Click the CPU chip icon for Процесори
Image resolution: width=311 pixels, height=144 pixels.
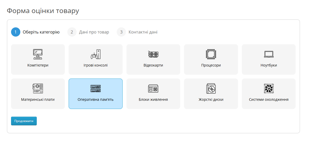[211, 54]
